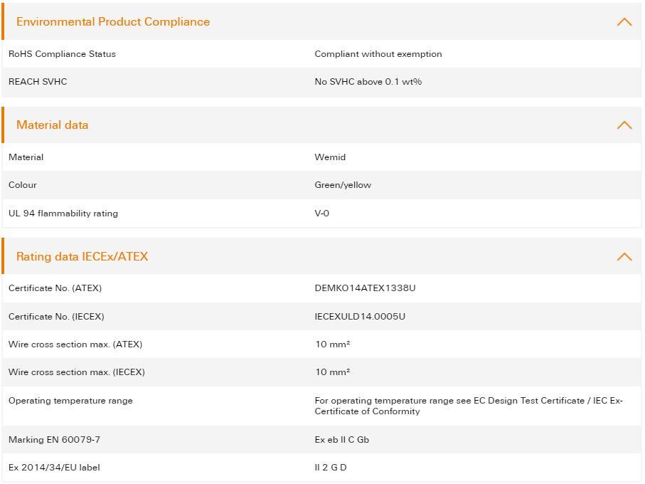Click the UL 94 flammability rating label
The height and width of the screenshot is (484, 645).
coord(63,214)
